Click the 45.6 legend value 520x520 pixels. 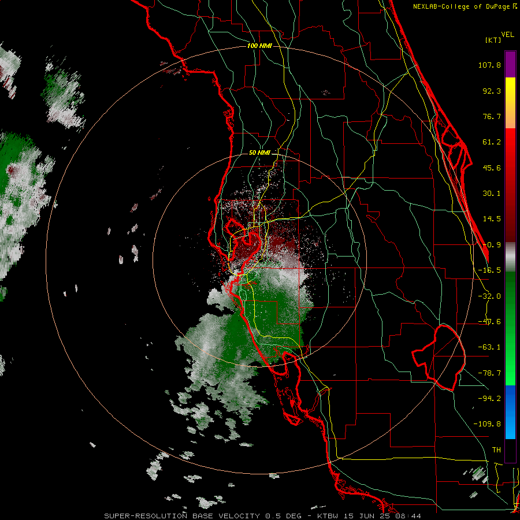click(492, 168)
